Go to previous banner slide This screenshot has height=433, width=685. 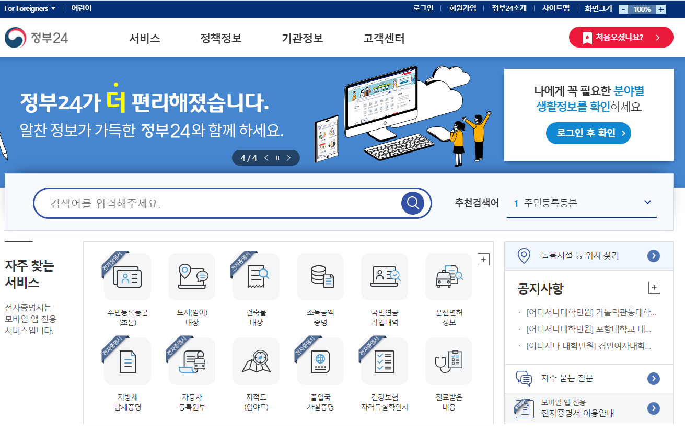(x=266, y=158)
